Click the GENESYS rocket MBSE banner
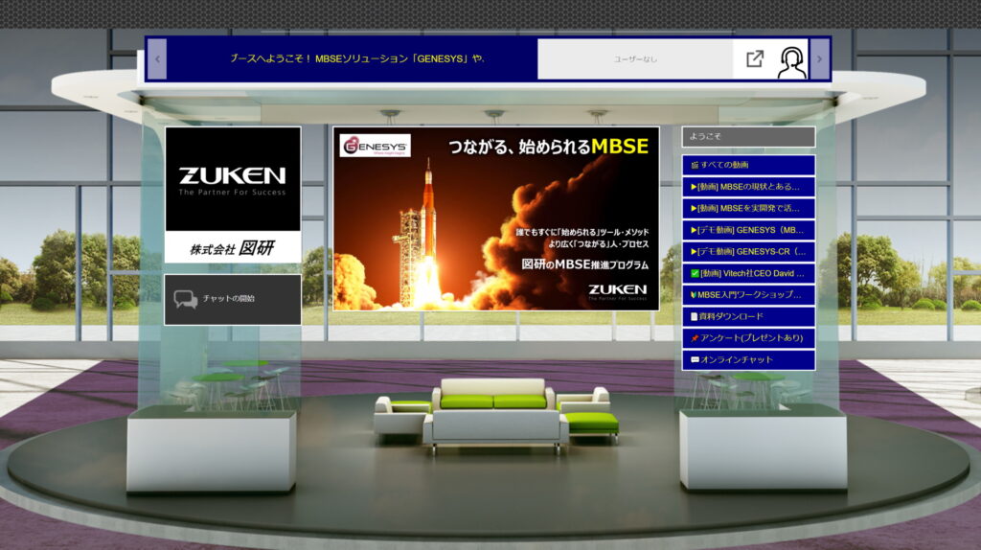The height and width of the screenshot is (550, 981). point(495,218)
